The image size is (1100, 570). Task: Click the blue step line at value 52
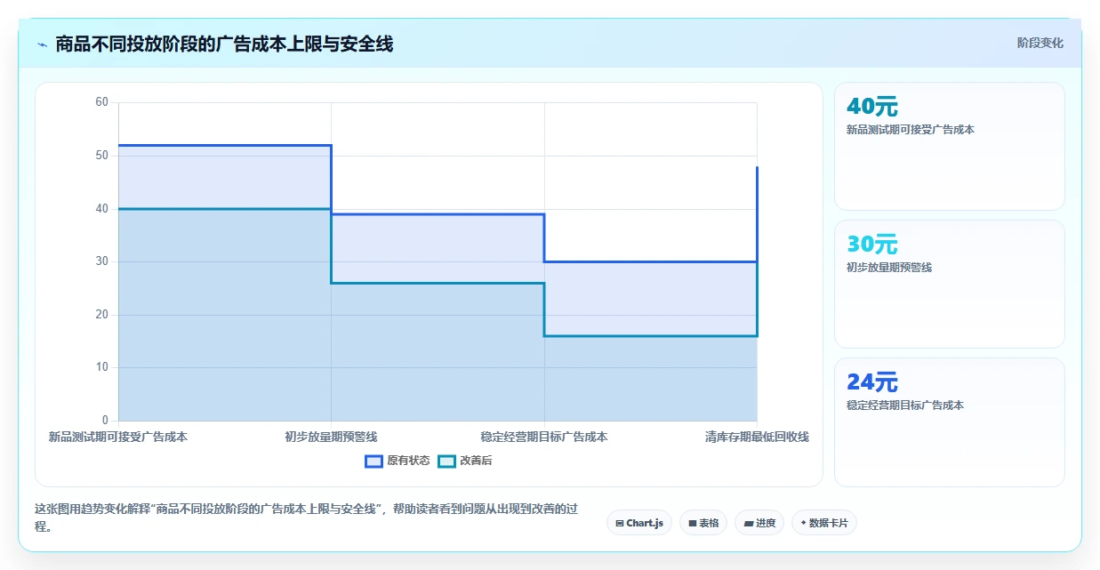coord(225,145)
